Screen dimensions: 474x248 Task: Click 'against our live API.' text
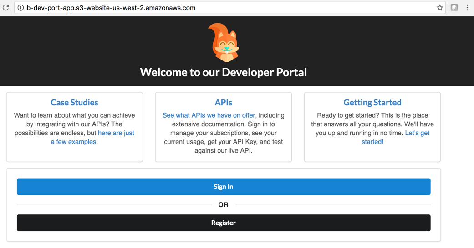click(x=224, y=150)
